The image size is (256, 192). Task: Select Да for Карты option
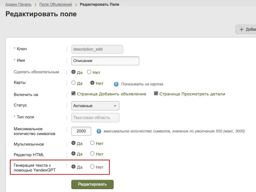point(73,83)
